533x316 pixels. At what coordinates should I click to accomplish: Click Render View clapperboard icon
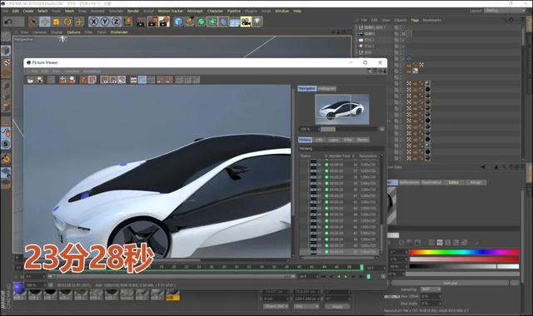[x=141, y=22]
